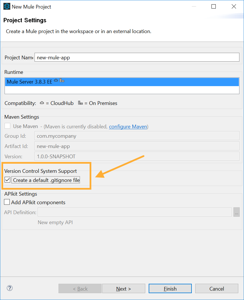This screenshot has width=244, height=300.
Task: Select Mule Server 3.8.3 EE in Runtime list
Action: click(x=122, y=82)
